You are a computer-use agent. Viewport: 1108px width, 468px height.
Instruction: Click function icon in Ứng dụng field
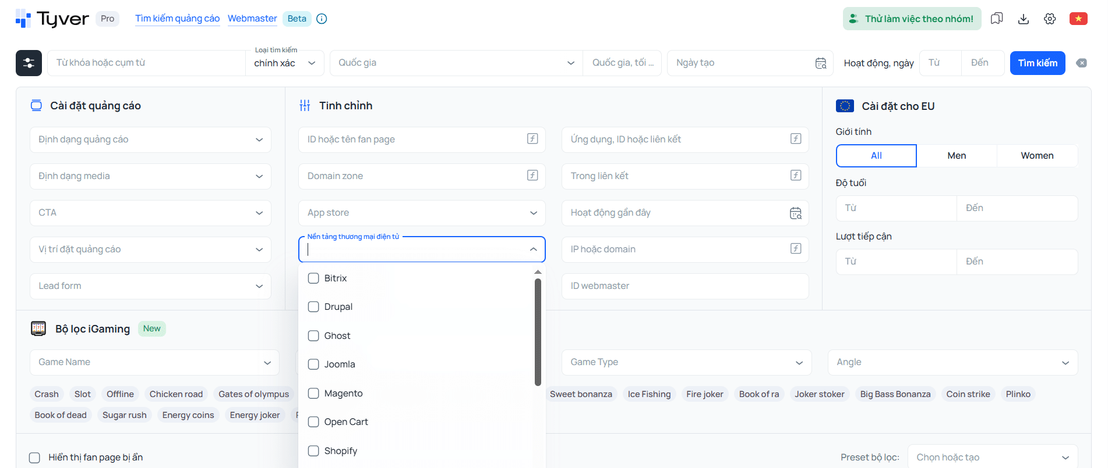click(x=796, y=139)
